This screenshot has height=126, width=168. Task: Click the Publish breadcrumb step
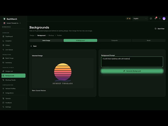(59, 35)
